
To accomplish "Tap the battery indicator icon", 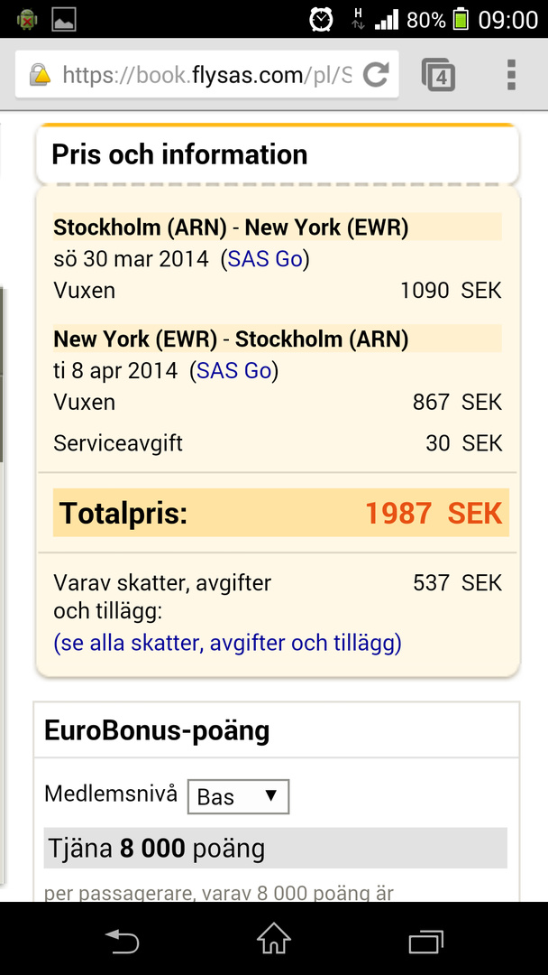I will click(461, 19).
